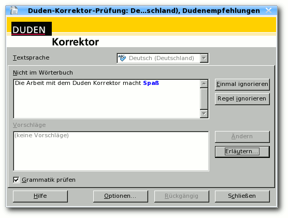Click Regel ignorieren button
This screenshot has width=288, height=218.
(242, 99)
